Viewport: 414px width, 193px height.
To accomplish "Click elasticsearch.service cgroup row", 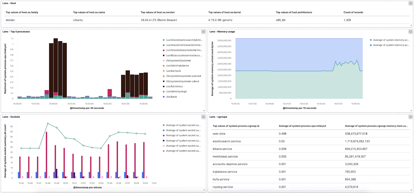I will pyautogui.click(x=310, y=141).
